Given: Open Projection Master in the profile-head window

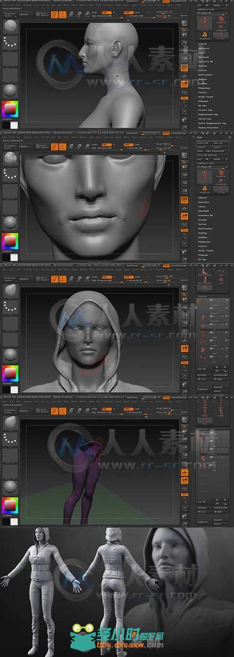Looking at the screenshot, I should [x=10, y=15].
